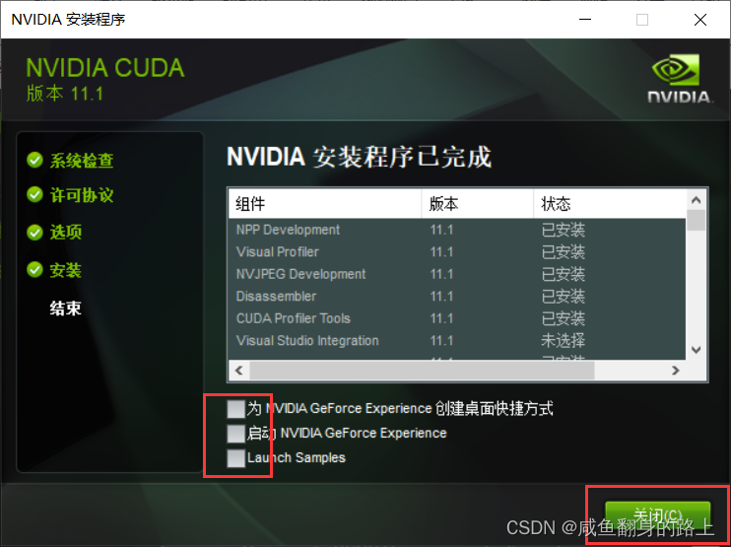Tick the Launch Samples checkbox
The height and width of the screenshot is (547, 731).
[235, 458]
